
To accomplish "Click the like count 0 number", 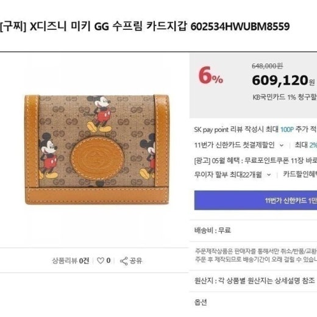I will 109,260.
